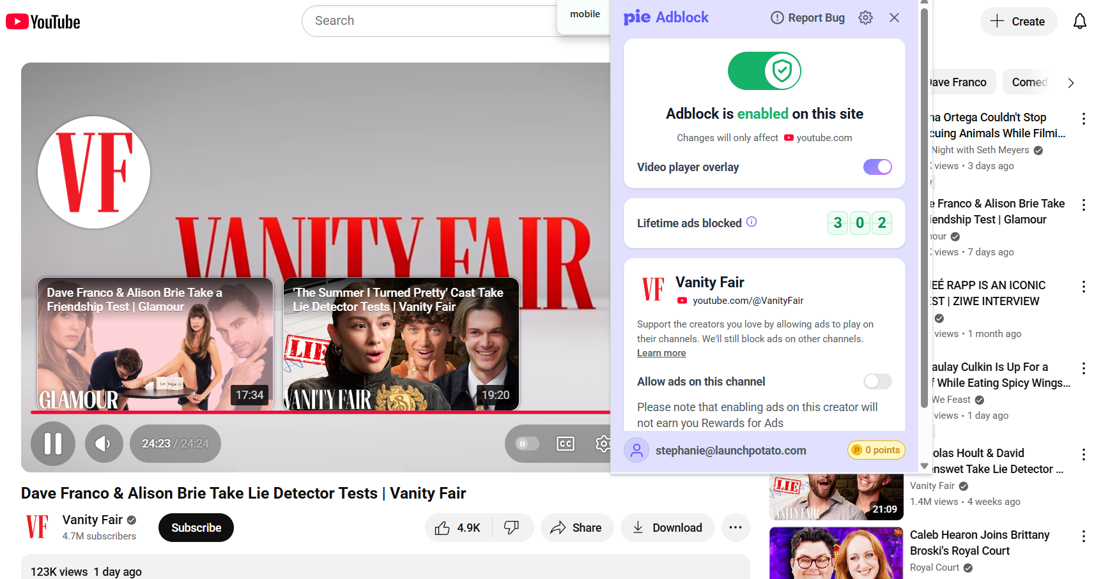The width and height of the screenshot is (1103, 579).
Task: Click the round VF channel logo in the video
Action: tap(94, 172)
